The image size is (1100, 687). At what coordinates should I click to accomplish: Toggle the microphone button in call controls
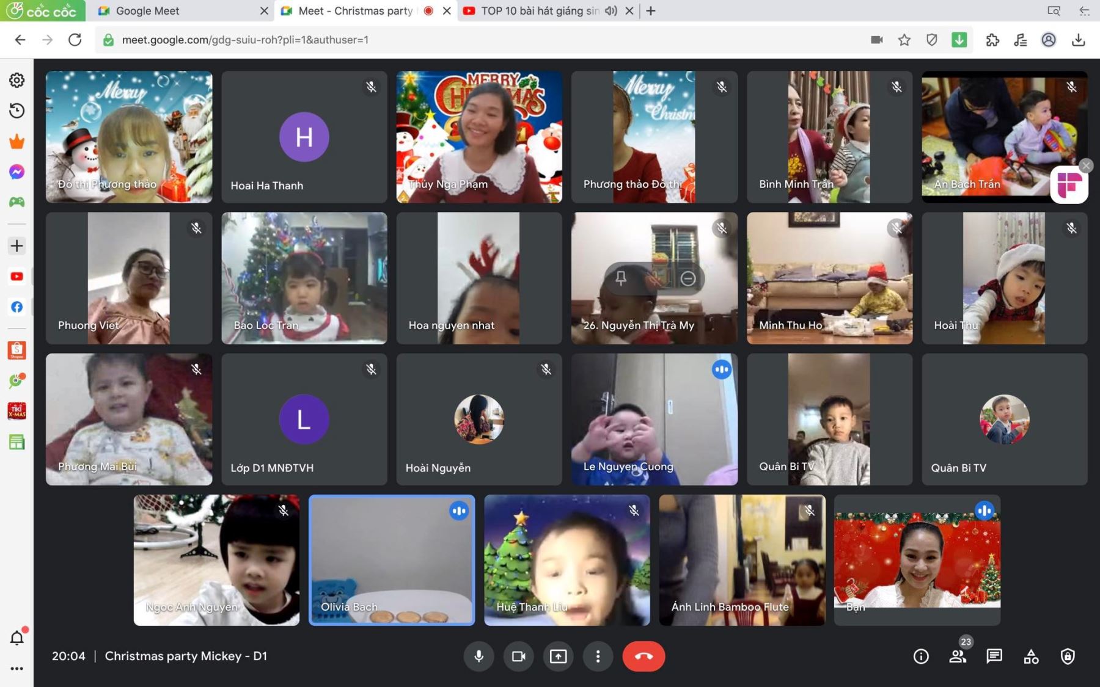(x=479, y=656)
